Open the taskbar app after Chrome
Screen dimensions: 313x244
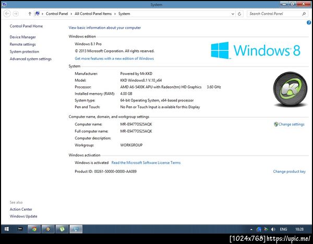click(x=48, y=229)
